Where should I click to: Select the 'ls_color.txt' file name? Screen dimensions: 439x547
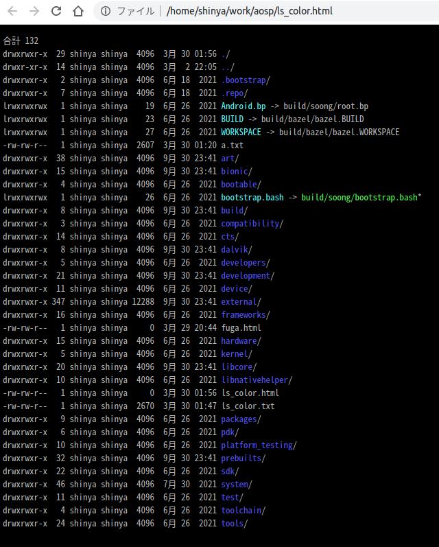248,406
